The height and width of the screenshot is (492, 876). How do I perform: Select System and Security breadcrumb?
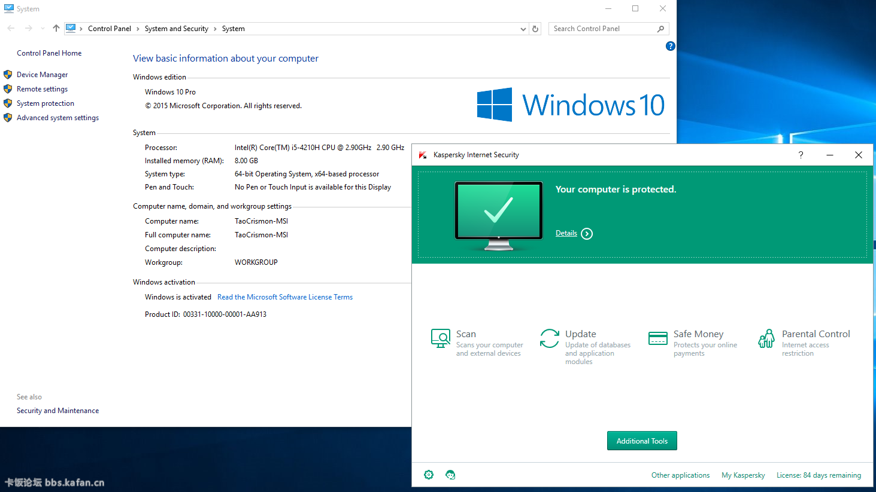tap(177, 29)
